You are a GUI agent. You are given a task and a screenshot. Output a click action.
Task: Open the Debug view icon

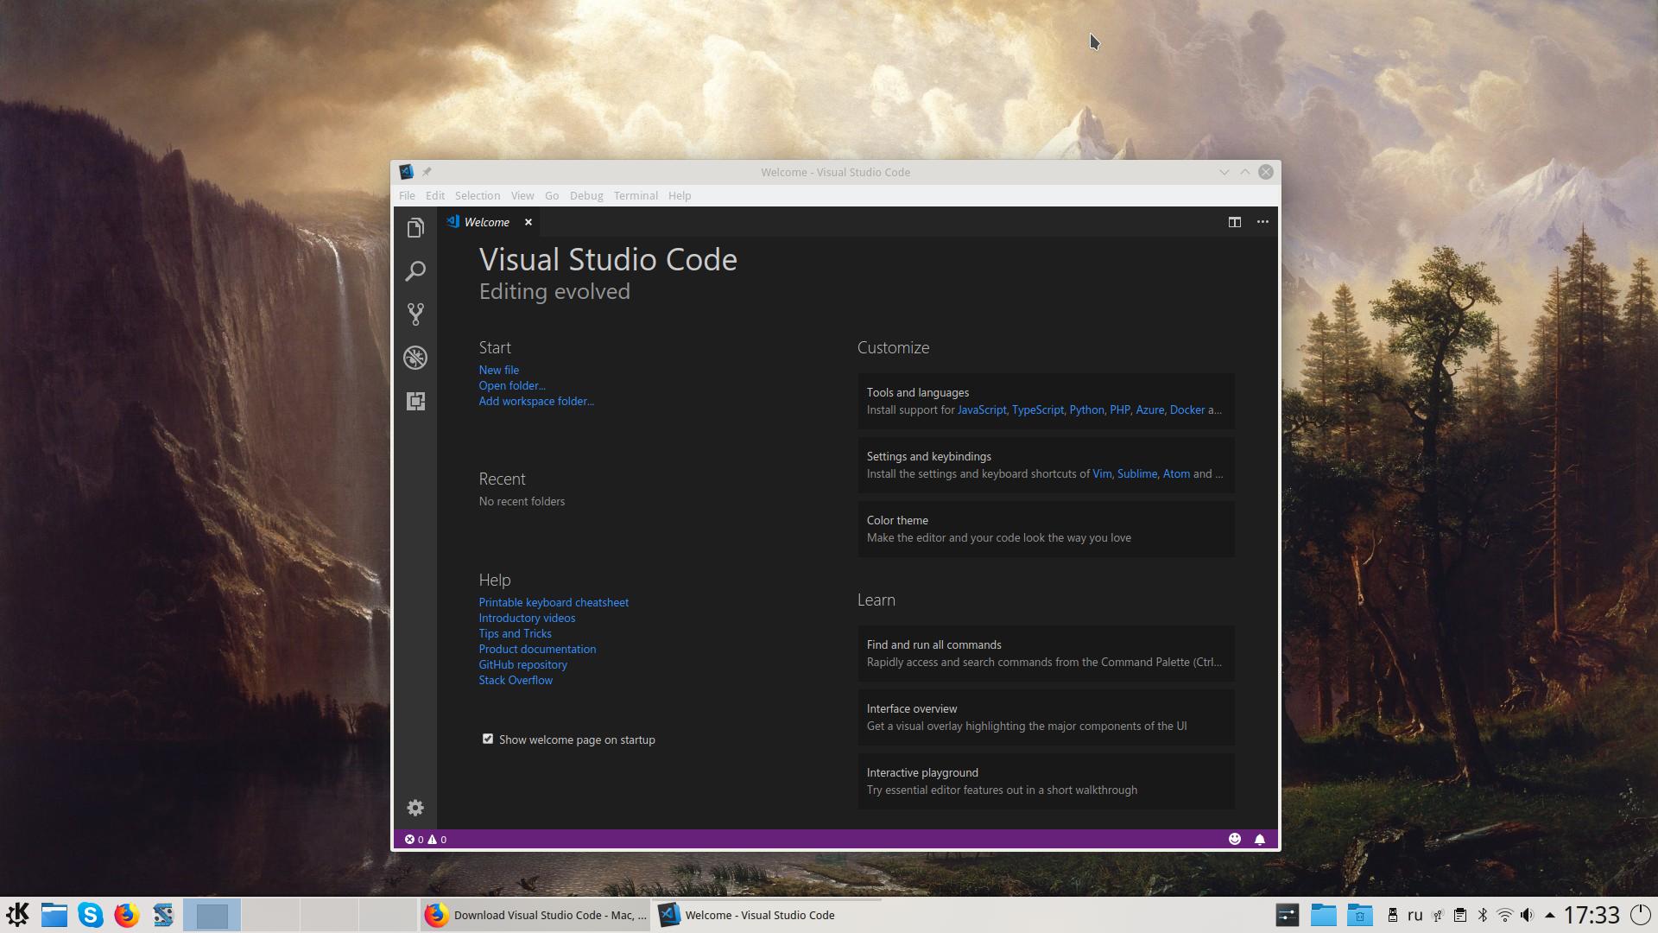point(415,358)
